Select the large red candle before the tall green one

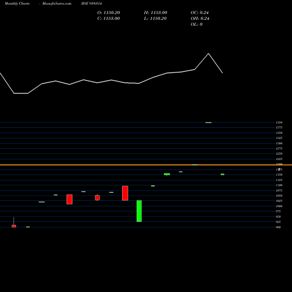(x=125, y=193)
